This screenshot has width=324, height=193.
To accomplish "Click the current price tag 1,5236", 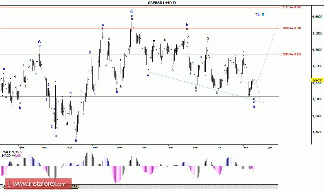I will point(318,80).
